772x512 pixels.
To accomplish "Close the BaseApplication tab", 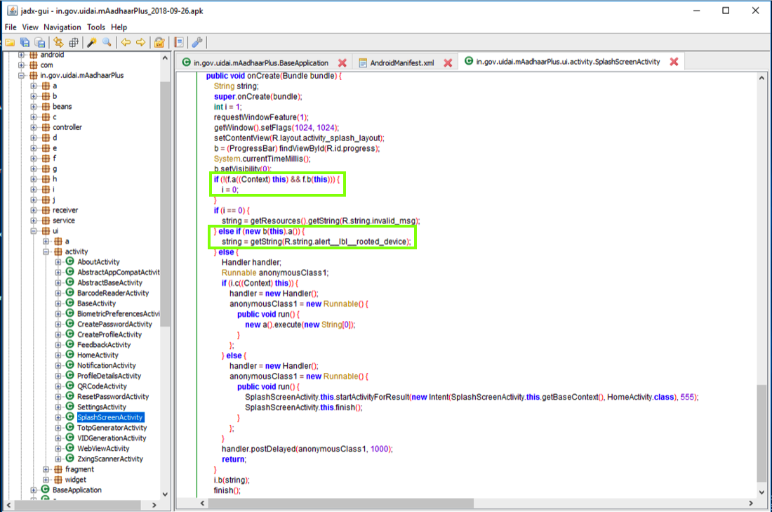I will [x=342, y=63].
